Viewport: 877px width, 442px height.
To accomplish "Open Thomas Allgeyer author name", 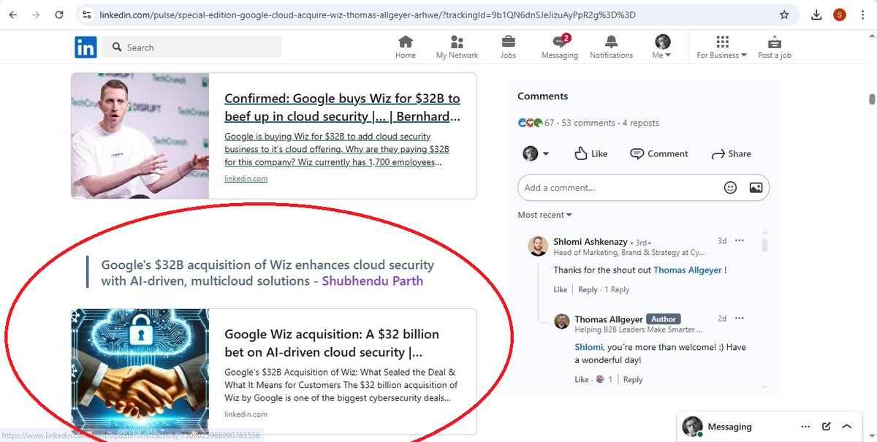I will click(x=608, y=319).
